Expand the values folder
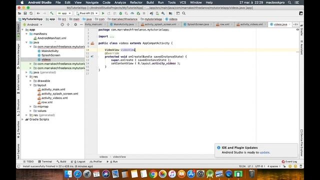This screenshot has height=180, width=320. (30, 111)
